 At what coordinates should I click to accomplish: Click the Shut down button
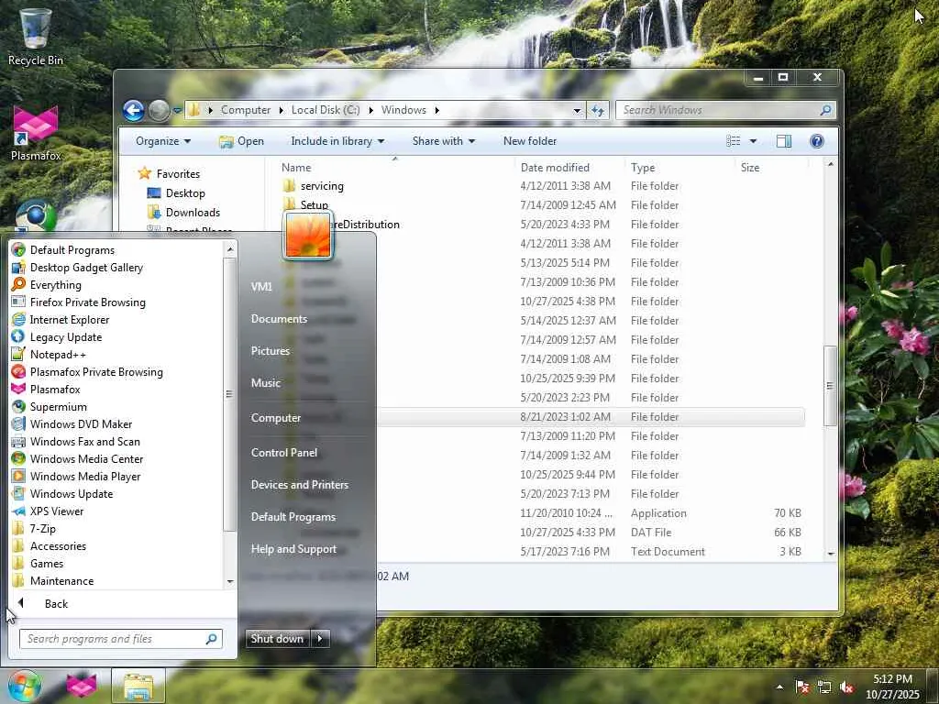[x=278, y=639]
